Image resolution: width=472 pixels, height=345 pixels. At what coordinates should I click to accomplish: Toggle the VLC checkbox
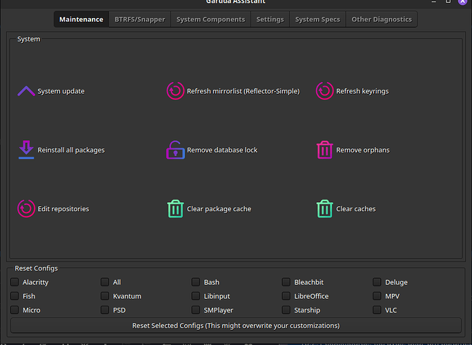pos(377,310)
